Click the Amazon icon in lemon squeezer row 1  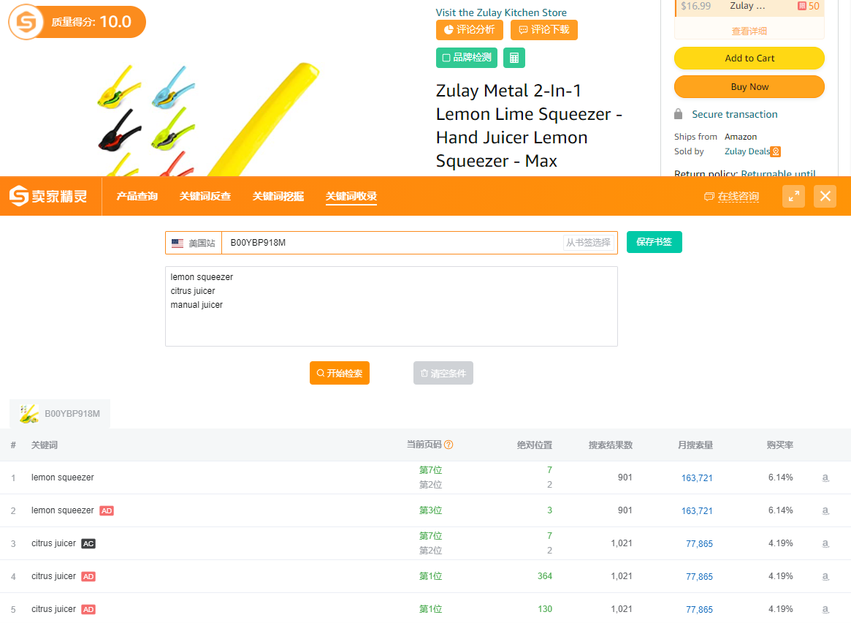click(x=825, y=477)
